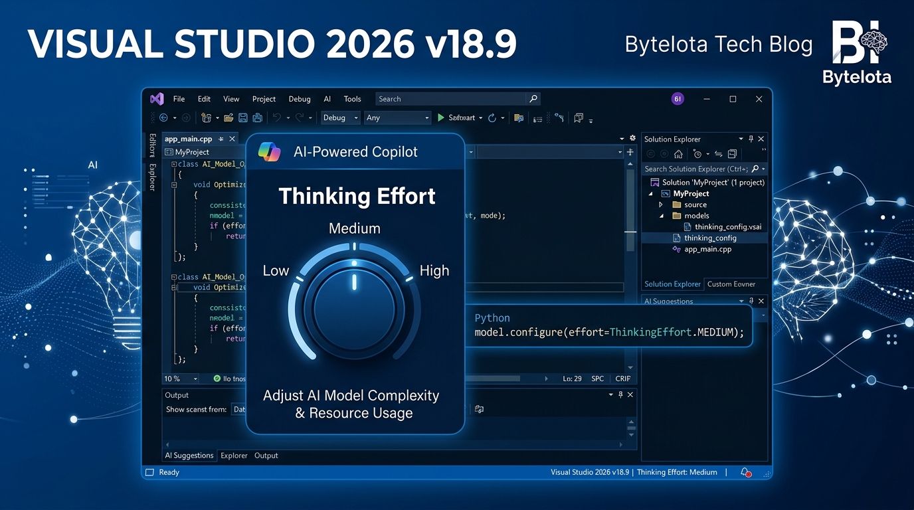Click Thinking Effort: Medium in status bar
The height and width of the screenshot is (510, 914).
click(x=677, y=472)
